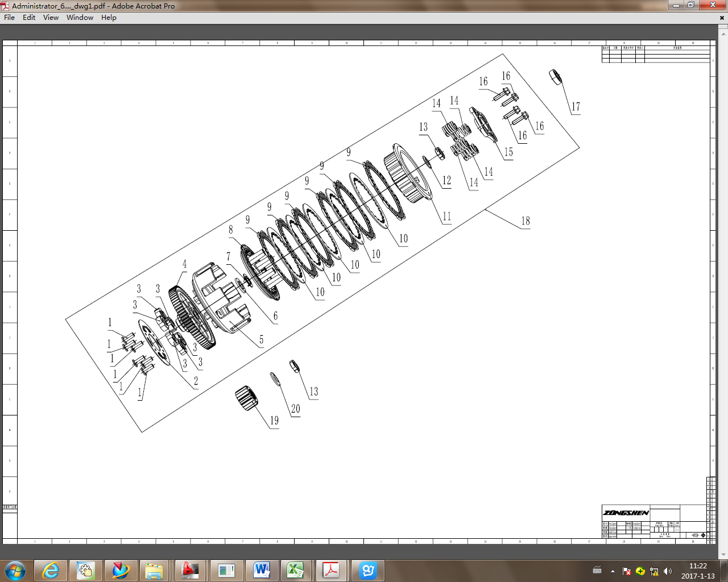Open the Edit menu

coord(28,18)
